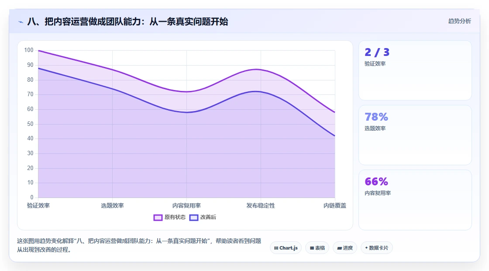Click the 验证效率 caption in first card
Screen dimensions: 489x271
[375, 64]
